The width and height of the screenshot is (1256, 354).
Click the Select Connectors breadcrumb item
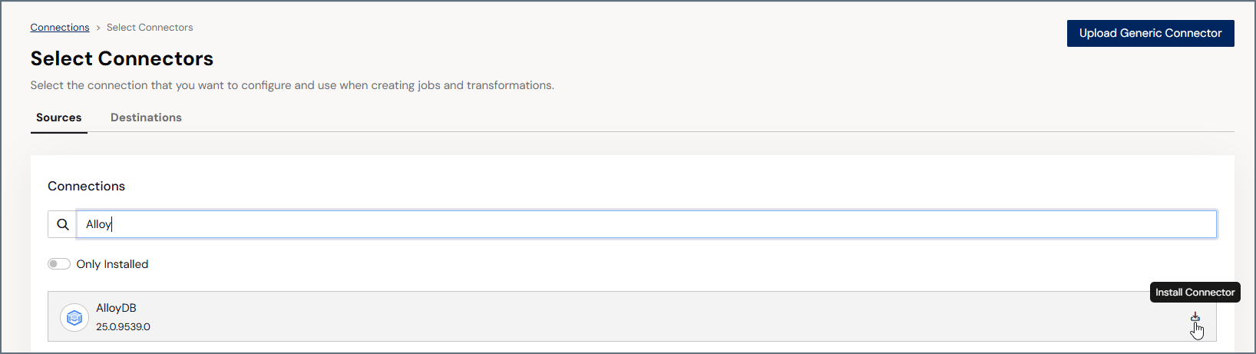point(150,28)
